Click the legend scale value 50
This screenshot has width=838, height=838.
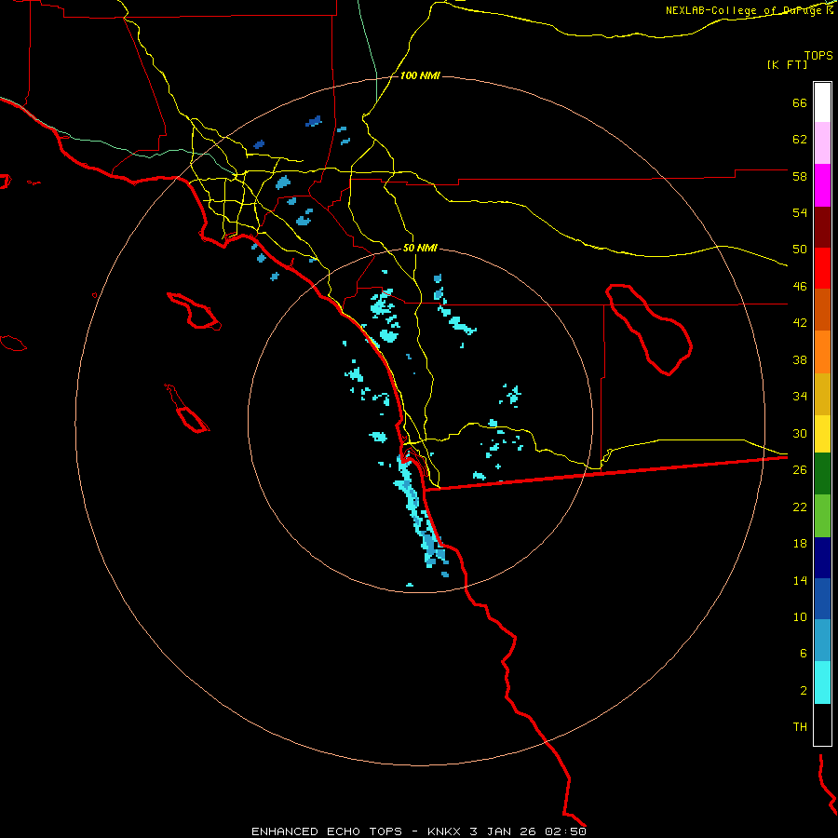point(800,250)
